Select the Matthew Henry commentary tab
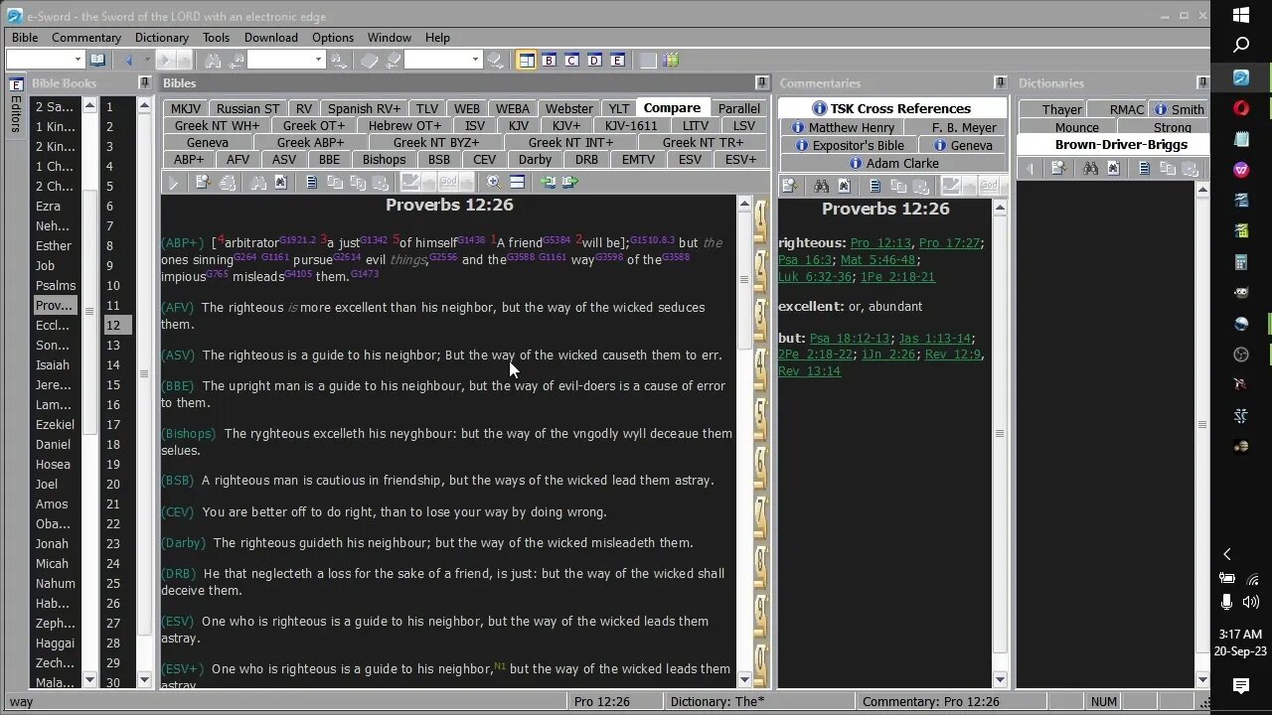Viewport: 1272px width, 715px height. coord(842,127)
